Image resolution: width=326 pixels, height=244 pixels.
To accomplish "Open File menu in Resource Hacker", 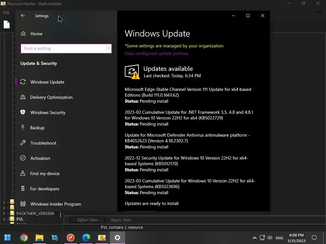I will point(6,12).
